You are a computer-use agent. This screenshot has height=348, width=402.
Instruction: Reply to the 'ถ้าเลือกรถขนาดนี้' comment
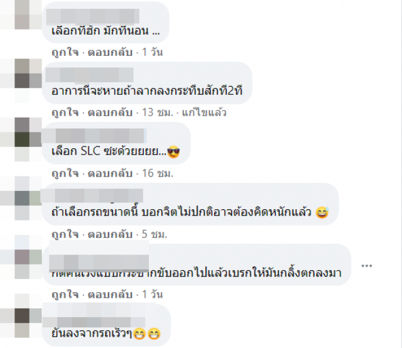click(110, 234)
